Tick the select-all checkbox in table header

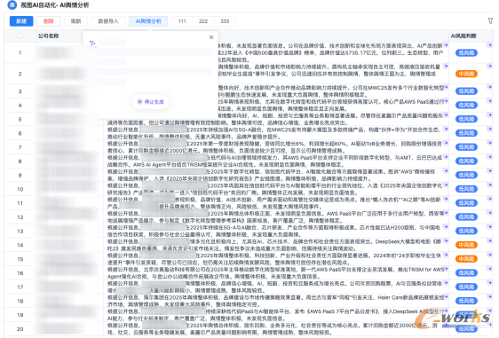(20, 35)
